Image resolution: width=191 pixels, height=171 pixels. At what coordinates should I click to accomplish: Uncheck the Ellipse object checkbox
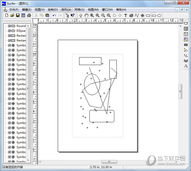(x=10, y=31)
